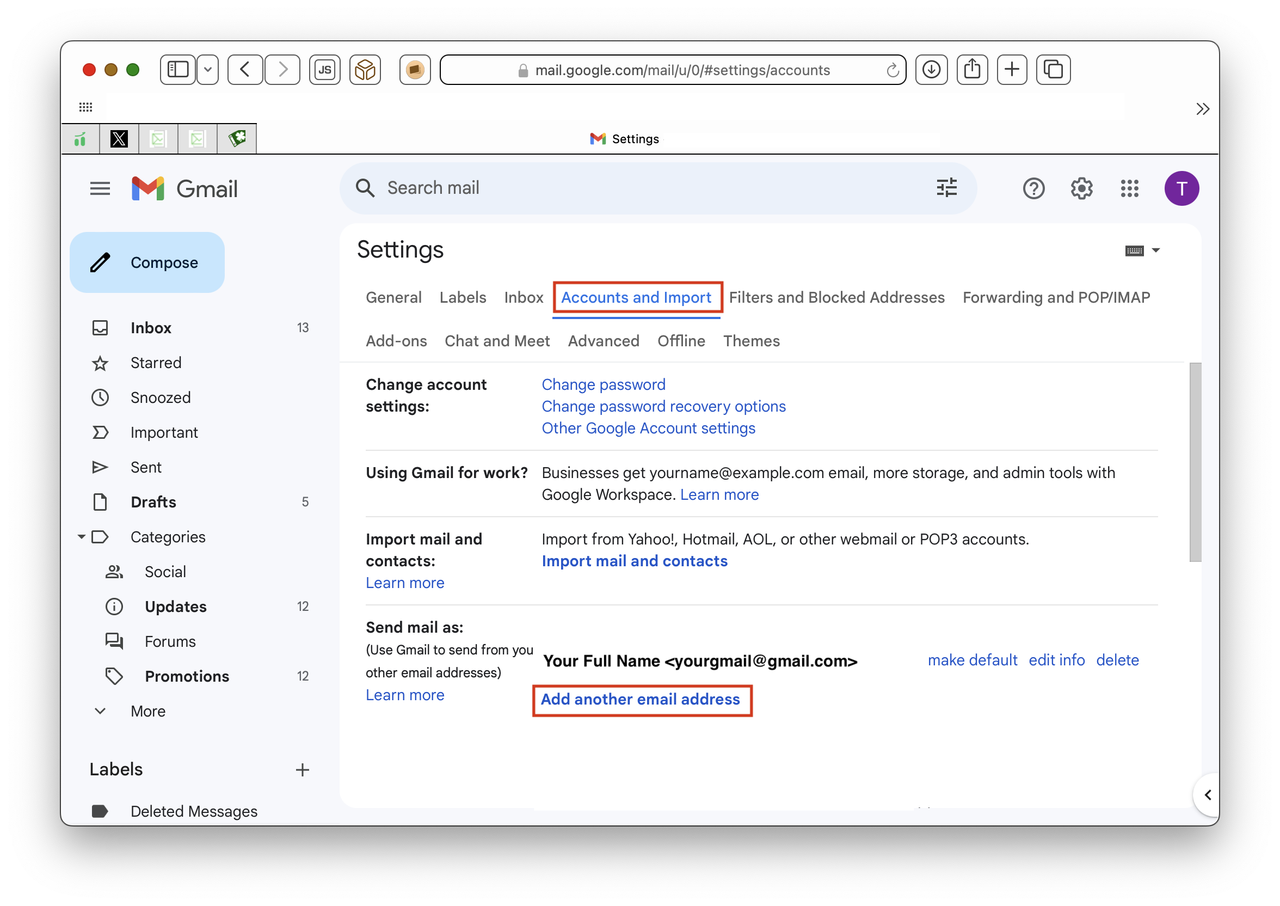Open the Settings gear icon
Screen dimensions: 1280x906
pyautogui.click(x=1081, y=188)
